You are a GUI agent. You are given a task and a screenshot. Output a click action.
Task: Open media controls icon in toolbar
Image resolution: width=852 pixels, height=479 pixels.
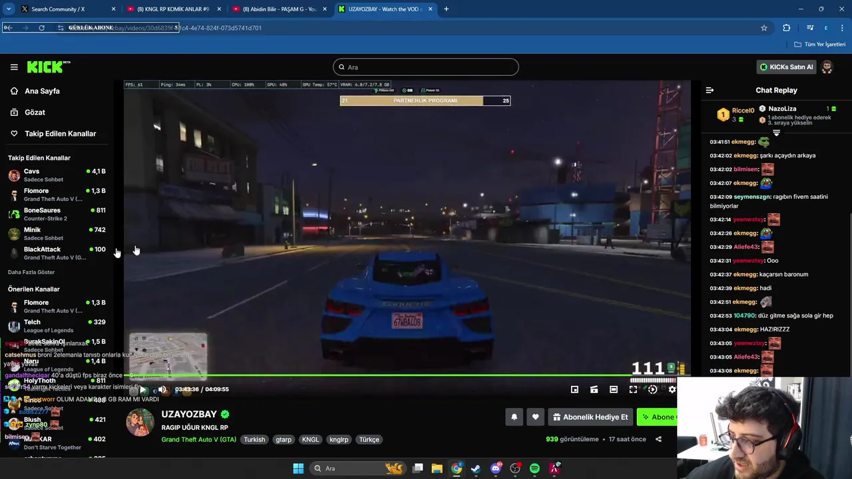click(x=810, y=28)
